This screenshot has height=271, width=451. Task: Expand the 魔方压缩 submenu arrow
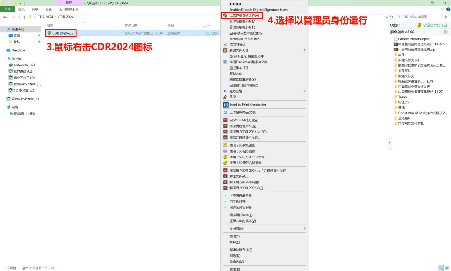pos(304,91)
